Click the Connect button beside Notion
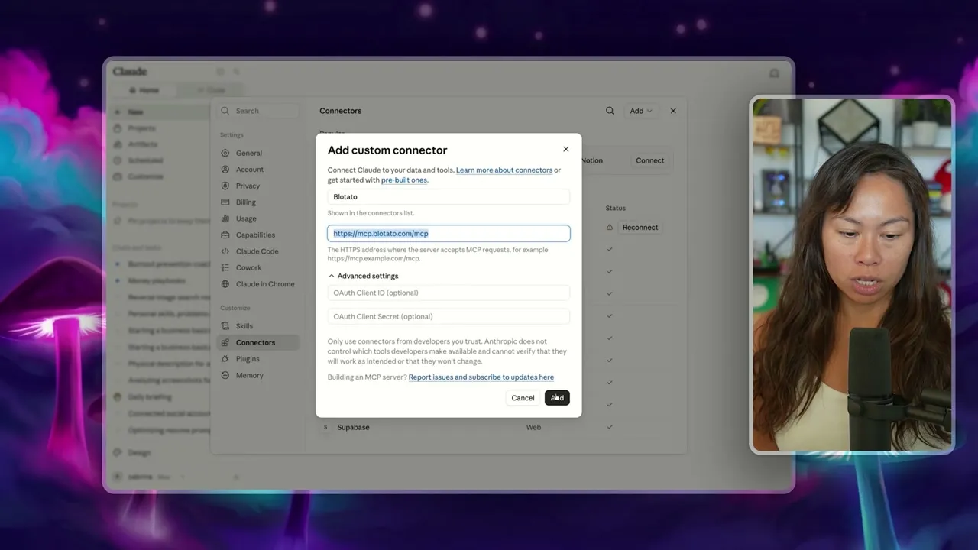Viewport: 978px width, 550px height. pos(650,160)
